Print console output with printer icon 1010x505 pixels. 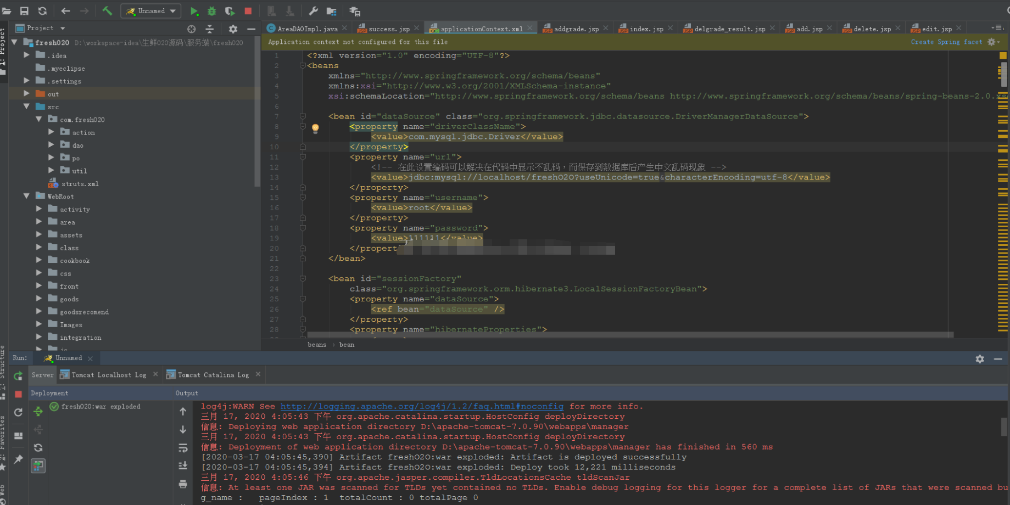click(183, 484)
